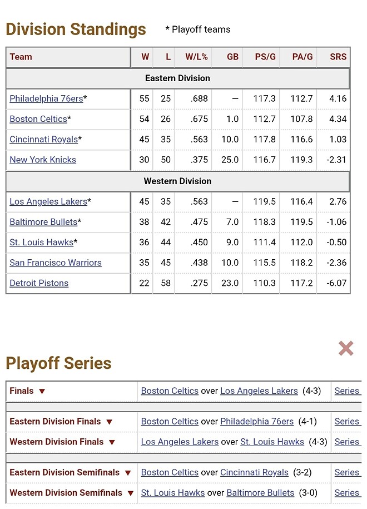This screenshot has height=509, width=367.
Task: Go to the Baltimore Bullets standings link
Action: [43, 222]
